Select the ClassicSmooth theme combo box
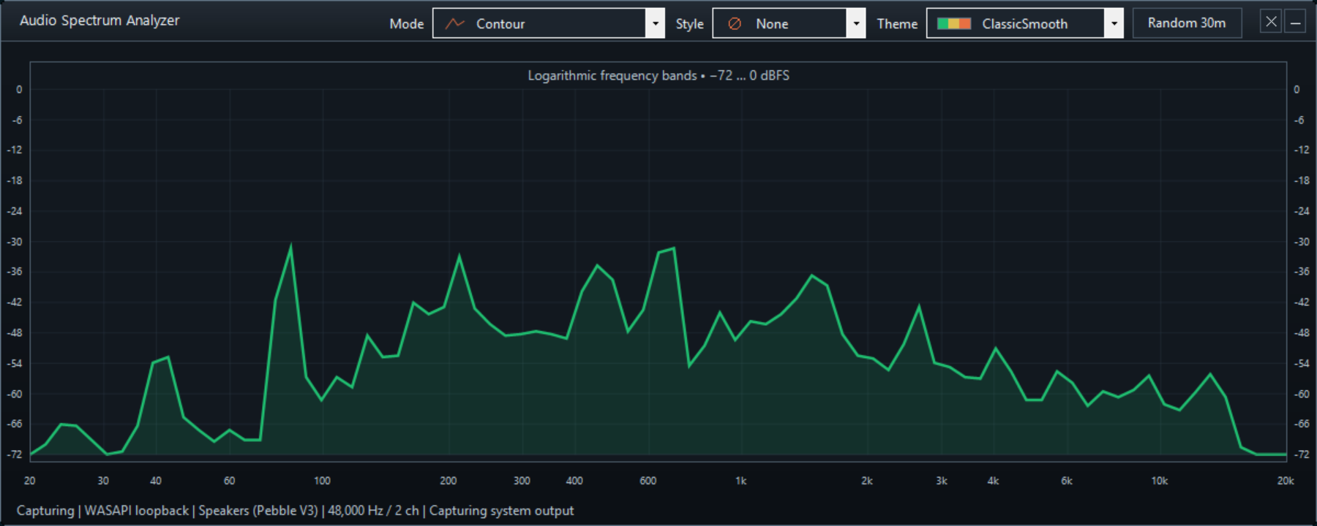1317x526 pixels. coord(1024,23)
